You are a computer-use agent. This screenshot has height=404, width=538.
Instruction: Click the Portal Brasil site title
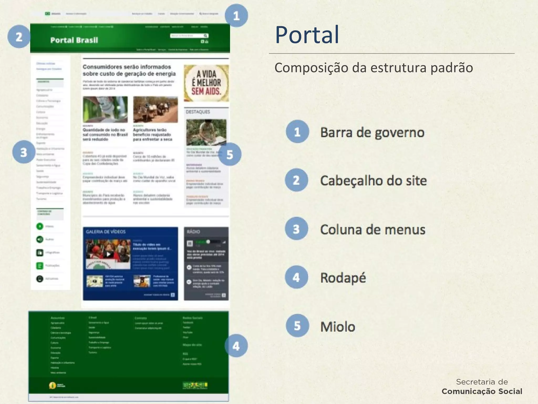tap(74, 40)
